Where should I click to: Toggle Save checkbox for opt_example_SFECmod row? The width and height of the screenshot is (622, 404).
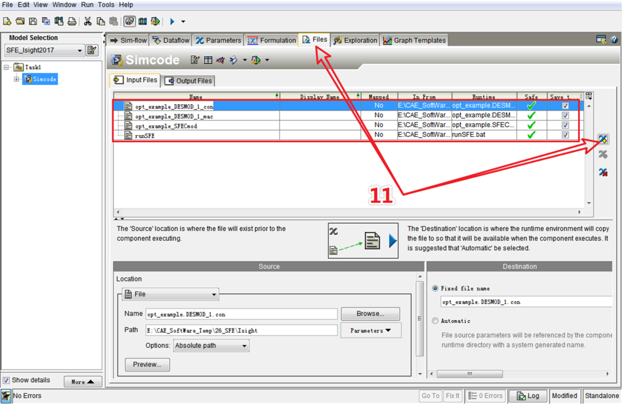pyautogui.click(x=566, y=125)
